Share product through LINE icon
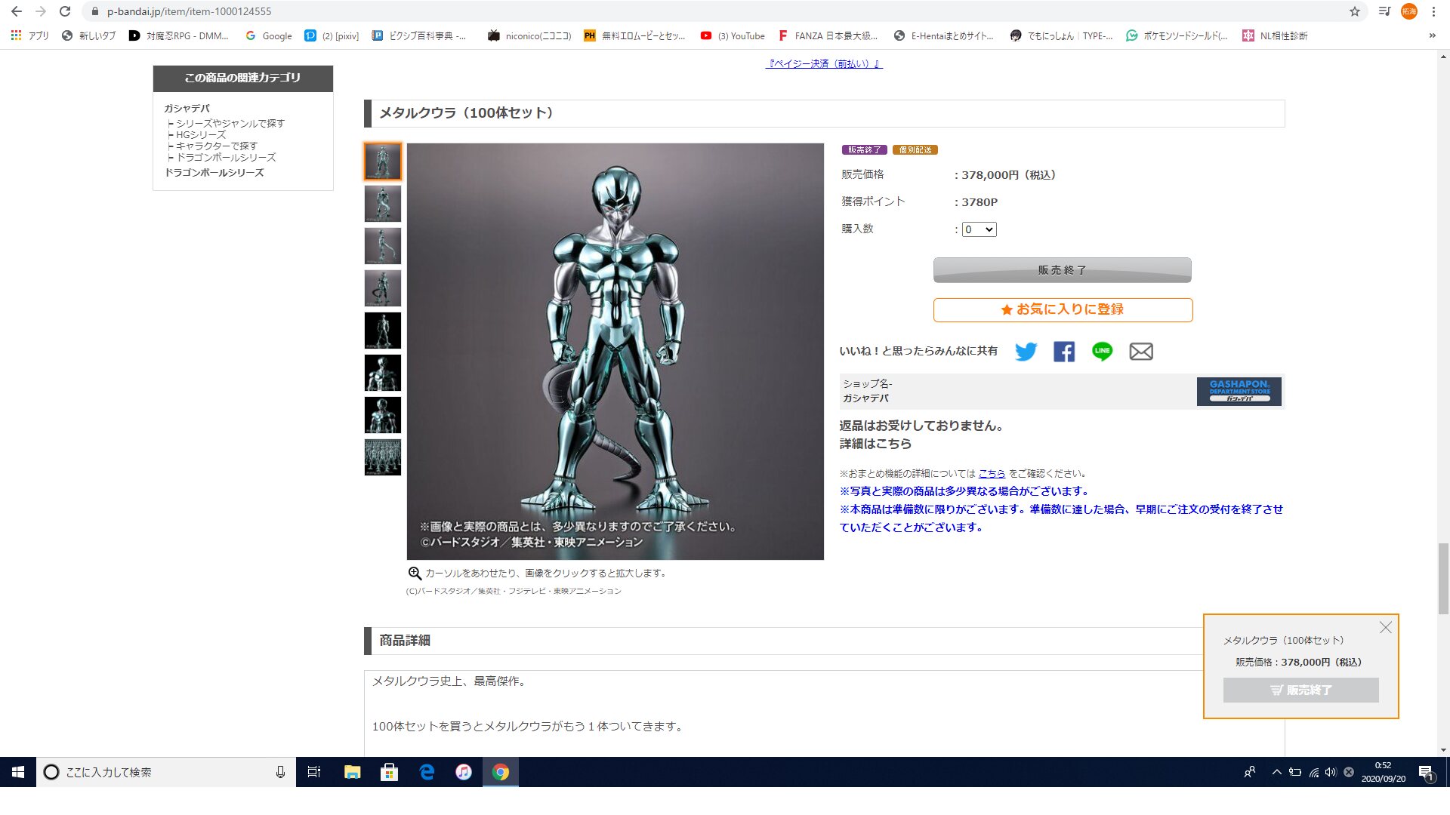Viewport: 1450px width, 815px height. tap(1102, 352)
